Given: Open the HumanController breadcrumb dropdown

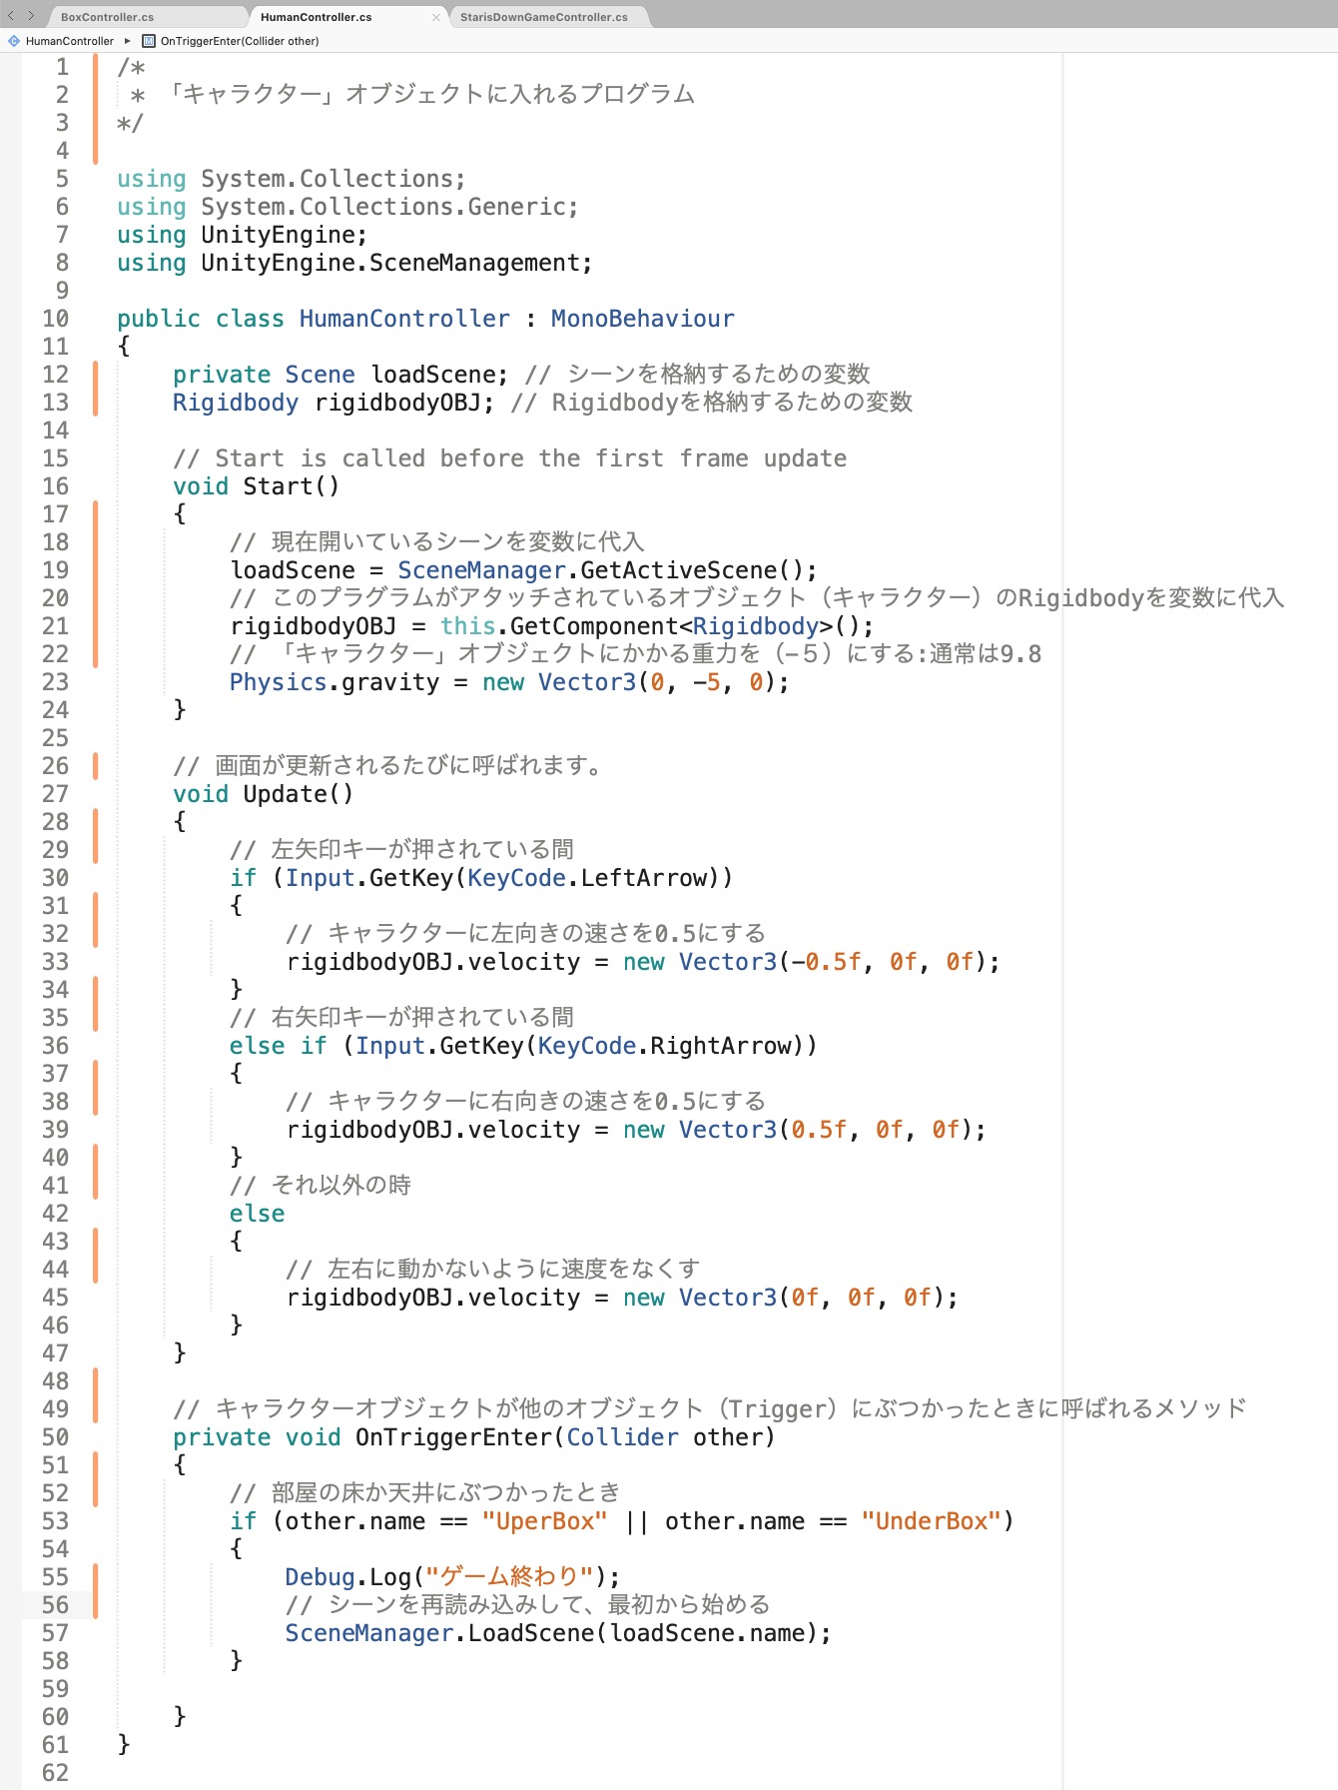Looking at the screenshot, I should click(x=69, y=41).
